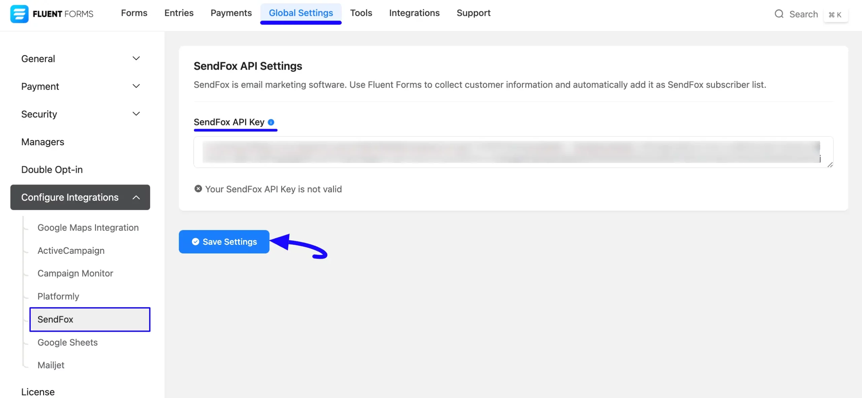This screenshot has width=862, height=398.
Task: Click the search magnifier icon
Action: point(779,14)
